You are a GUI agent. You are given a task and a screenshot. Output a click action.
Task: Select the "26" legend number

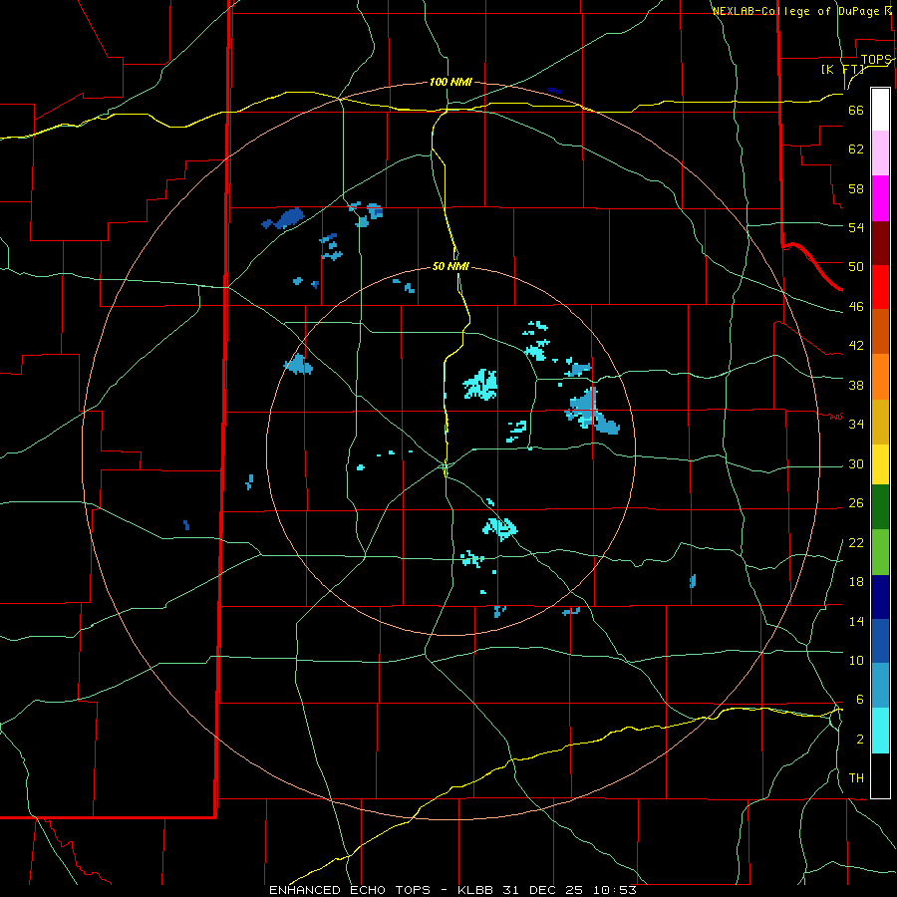pyautogui.click(x=856, y=503)
